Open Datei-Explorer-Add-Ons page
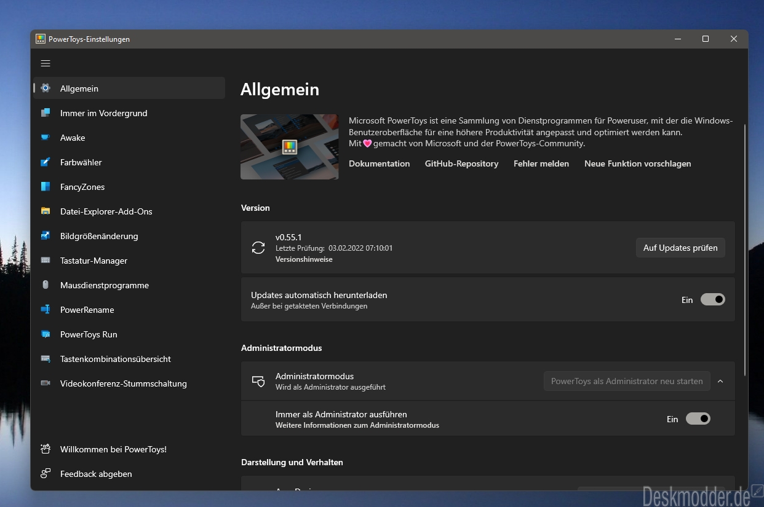The width and height of the screenshot is (764, 507). click(x=129, y=211)
